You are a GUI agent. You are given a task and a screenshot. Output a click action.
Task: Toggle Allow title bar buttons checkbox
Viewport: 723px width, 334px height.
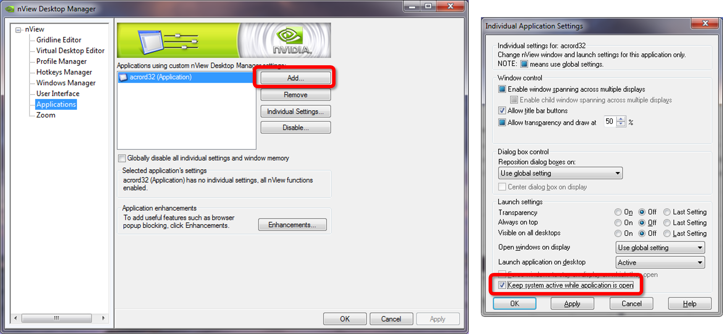[x=502, y=111]
